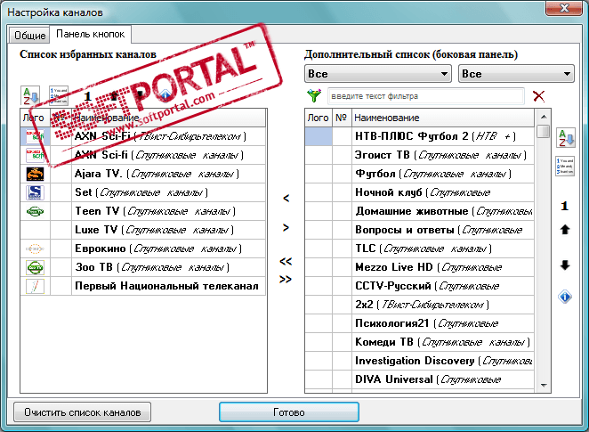
Task: Select CCTV-Русский channel row
Action: click(420, 286)
